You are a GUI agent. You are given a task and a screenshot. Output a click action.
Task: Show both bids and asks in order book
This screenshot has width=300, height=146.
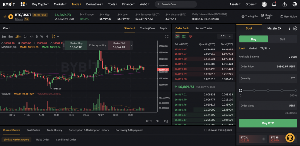(x=177, y=36)
